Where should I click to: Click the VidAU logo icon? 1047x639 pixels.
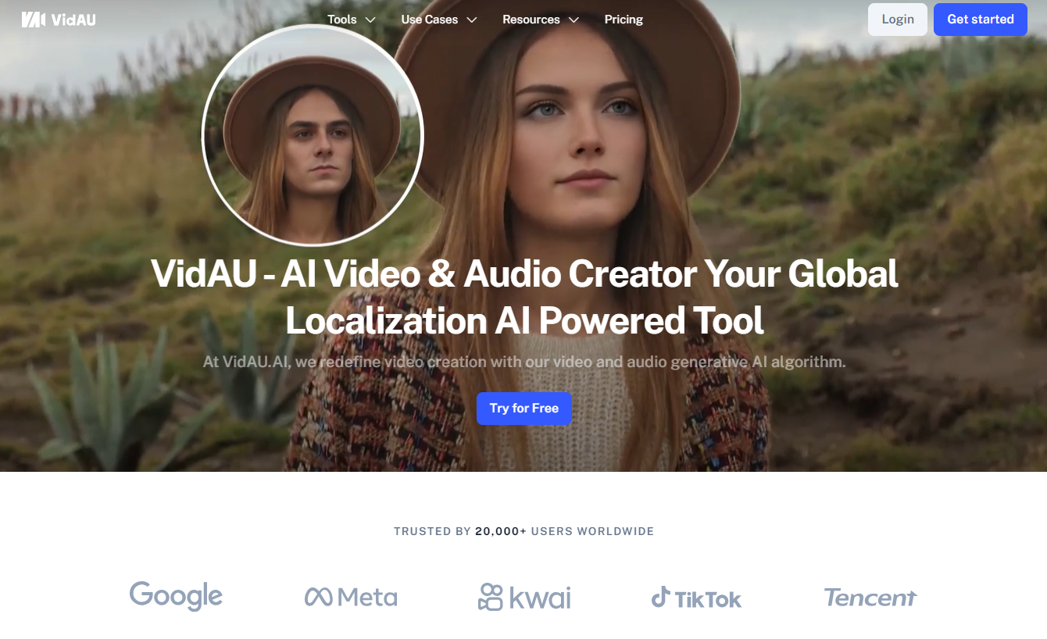pyautogui.click(x=34, y=20)
